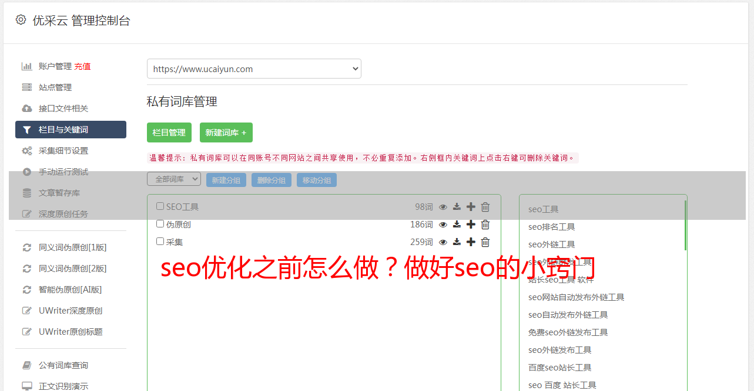Open the 全部词库 group dropdown
The image size is (754, 391).
point(174,179)
